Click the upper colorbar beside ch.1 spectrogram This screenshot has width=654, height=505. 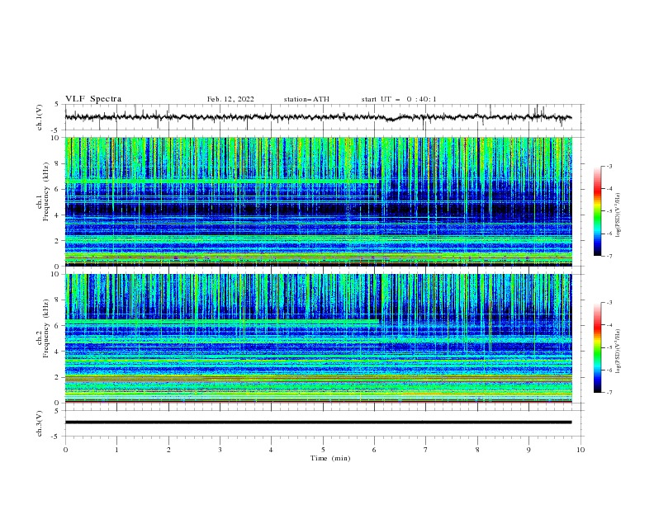tap(597, 211)
